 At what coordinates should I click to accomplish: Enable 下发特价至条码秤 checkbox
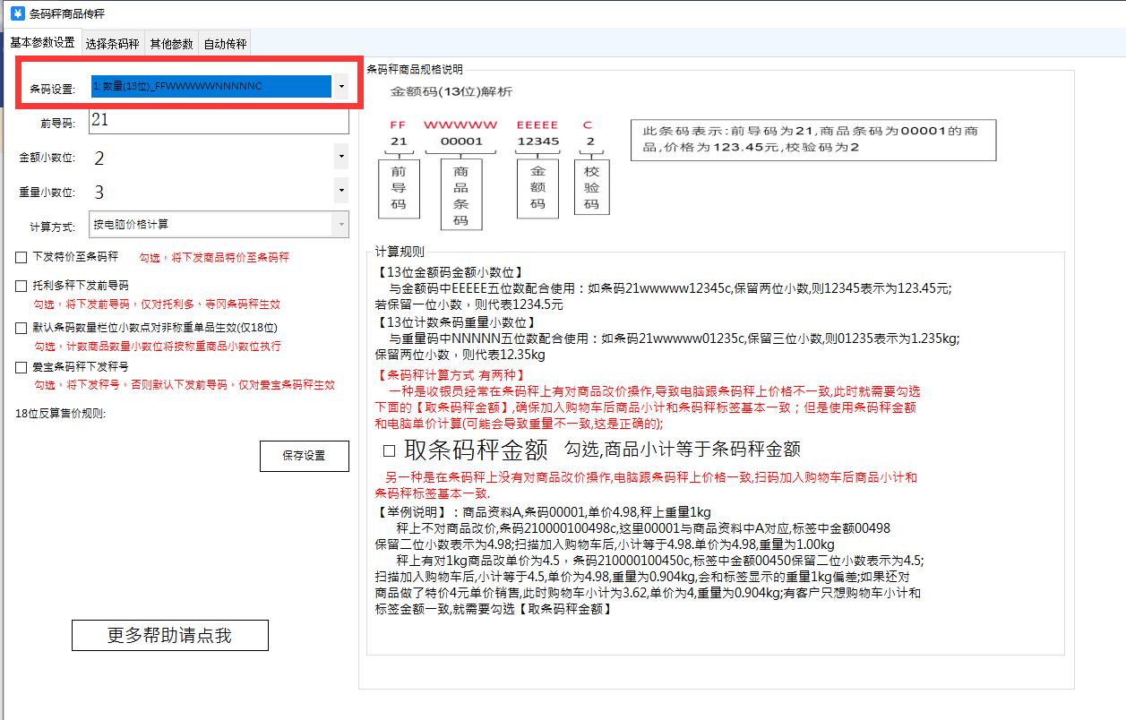pos(21,257)
